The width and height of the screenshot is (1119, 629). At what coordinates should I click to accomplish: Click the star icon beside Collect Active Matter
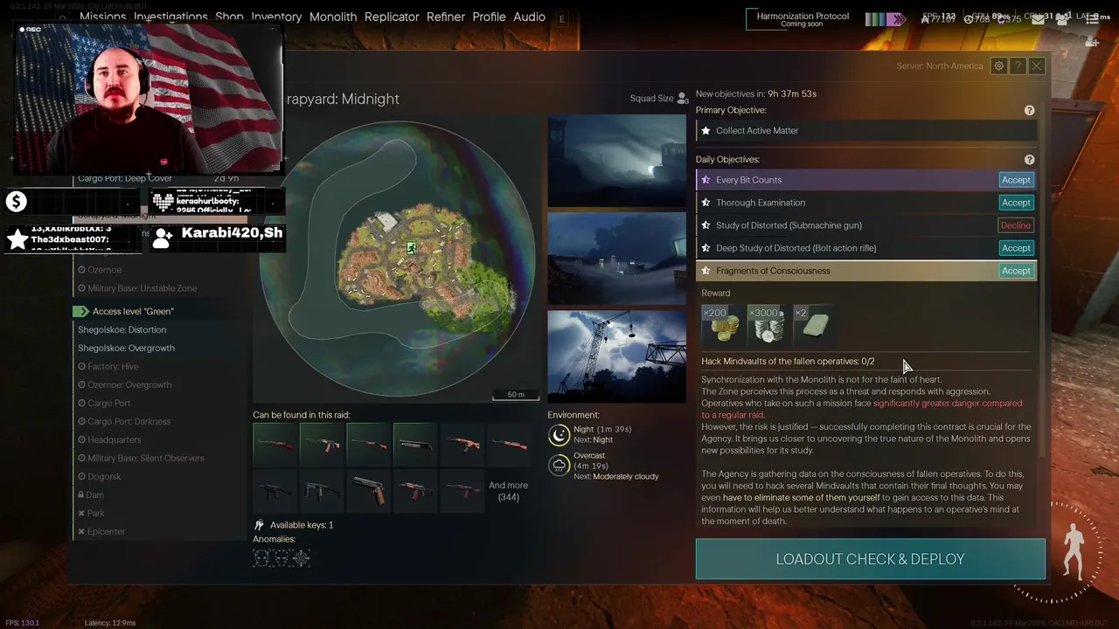tap(705, 131)
